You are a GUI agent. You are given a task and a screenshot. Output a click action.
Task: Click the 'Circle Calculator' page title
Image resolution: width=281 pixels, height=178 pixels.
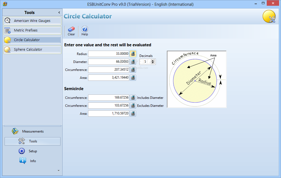(88, 16)
